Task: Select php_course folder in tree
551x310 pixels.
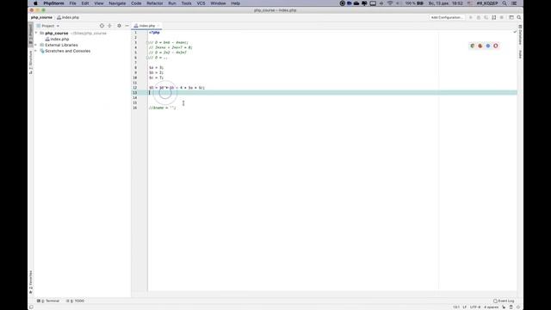Action: (x=56, y=33)
